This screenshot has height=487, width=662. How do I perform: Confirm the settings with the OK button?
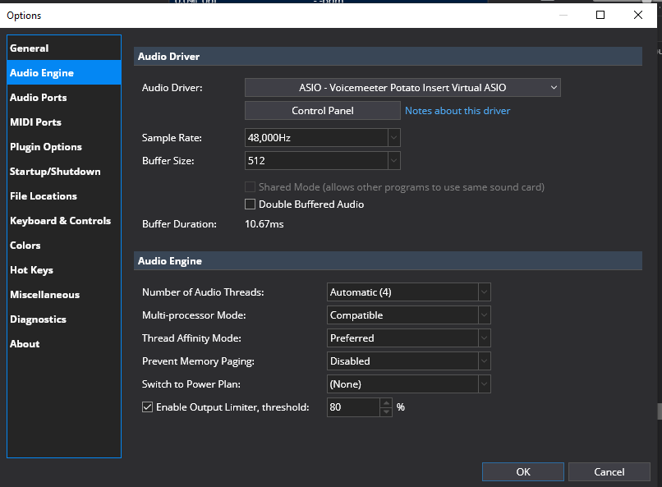(x=522, y=471)
